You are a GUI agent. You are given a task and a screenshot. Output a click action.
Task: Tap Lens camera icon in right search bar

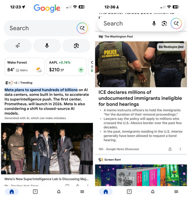pyautogui.click(x=164, y=23)
